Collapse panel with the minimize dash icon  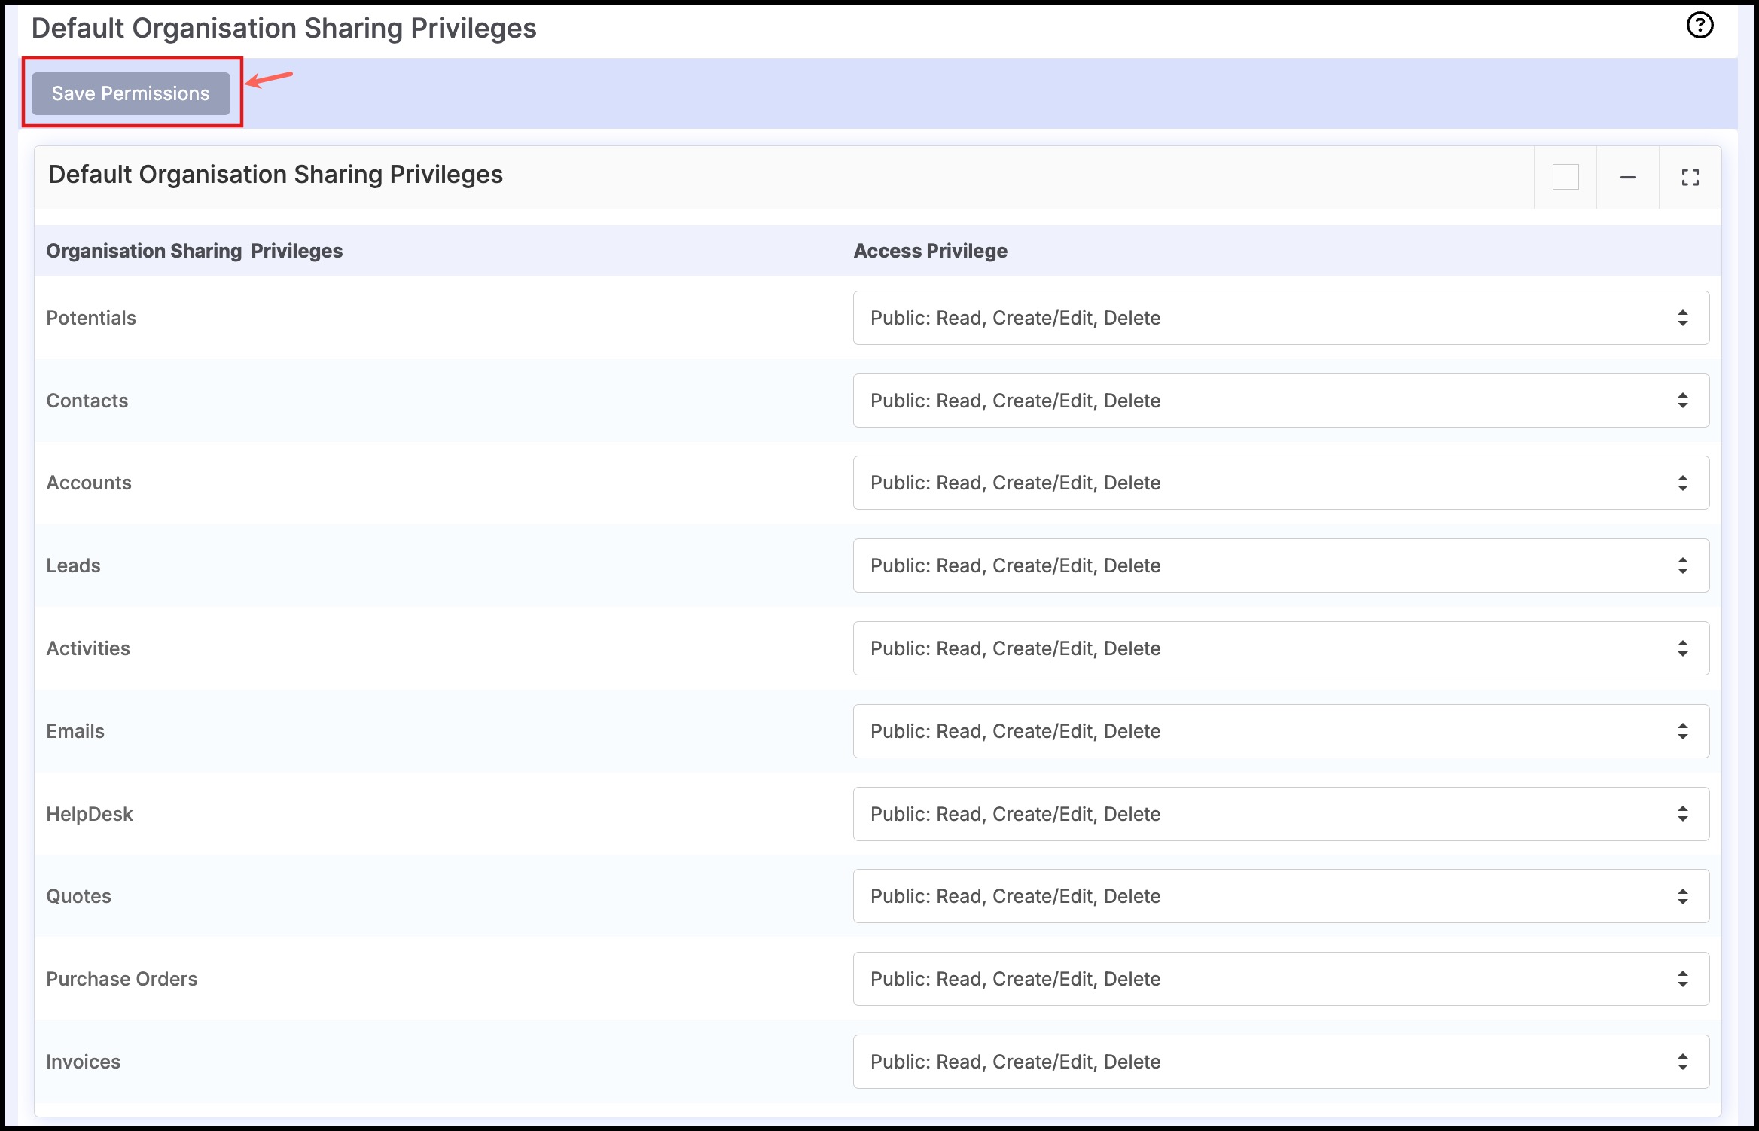1627,178
